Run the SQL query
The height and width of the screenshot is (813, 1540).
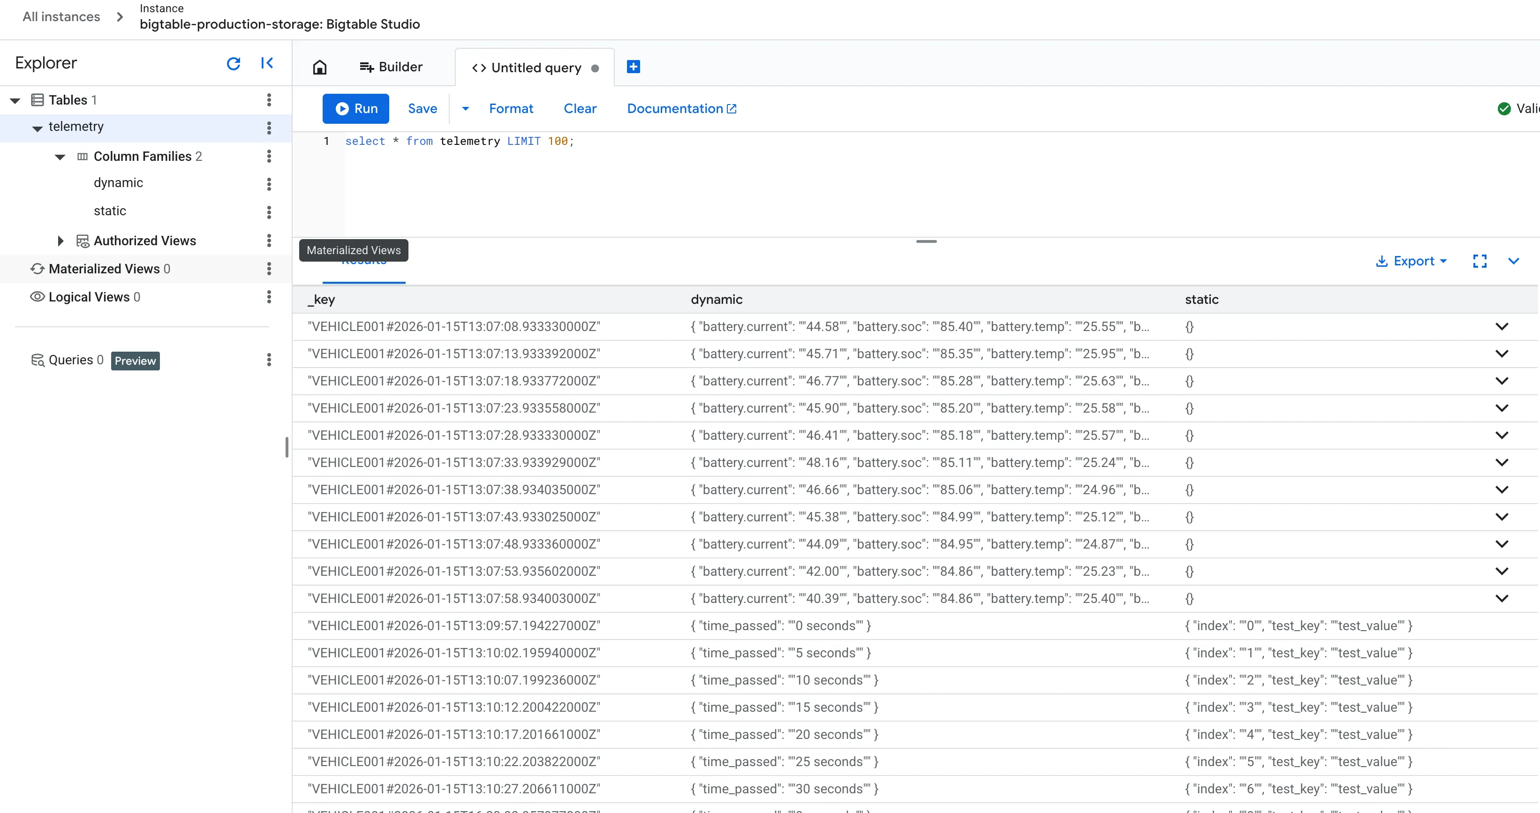[356, 109]
